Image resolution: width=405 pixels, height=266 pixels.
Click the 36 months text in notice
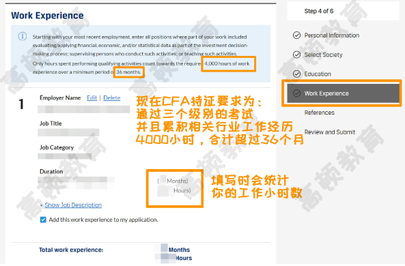click(x=128, y=72)
